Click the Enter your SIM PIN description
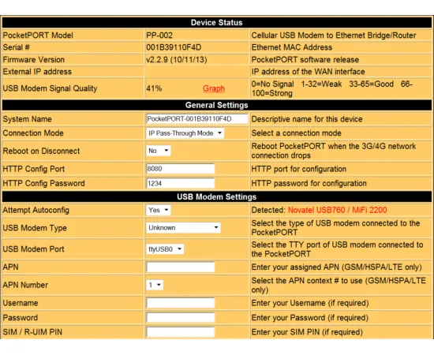 307,332
